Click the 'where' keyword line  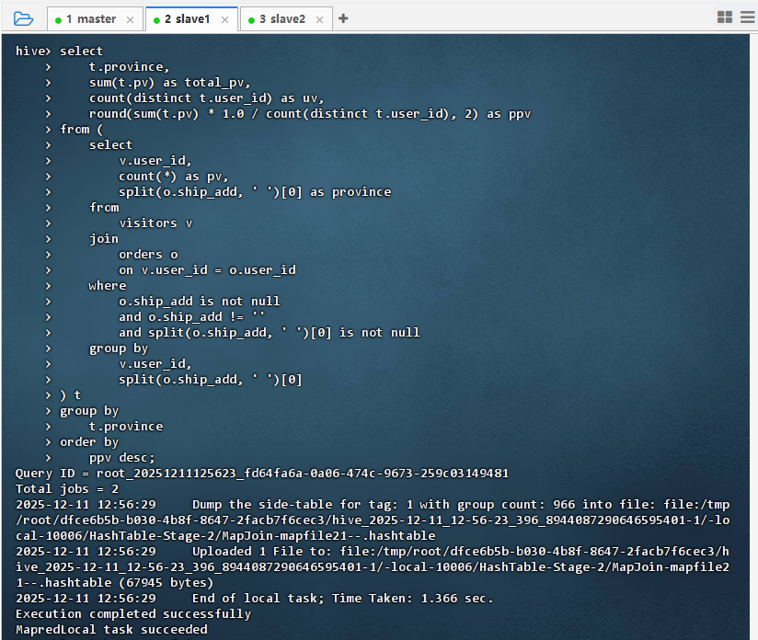(x=108, y=286)
